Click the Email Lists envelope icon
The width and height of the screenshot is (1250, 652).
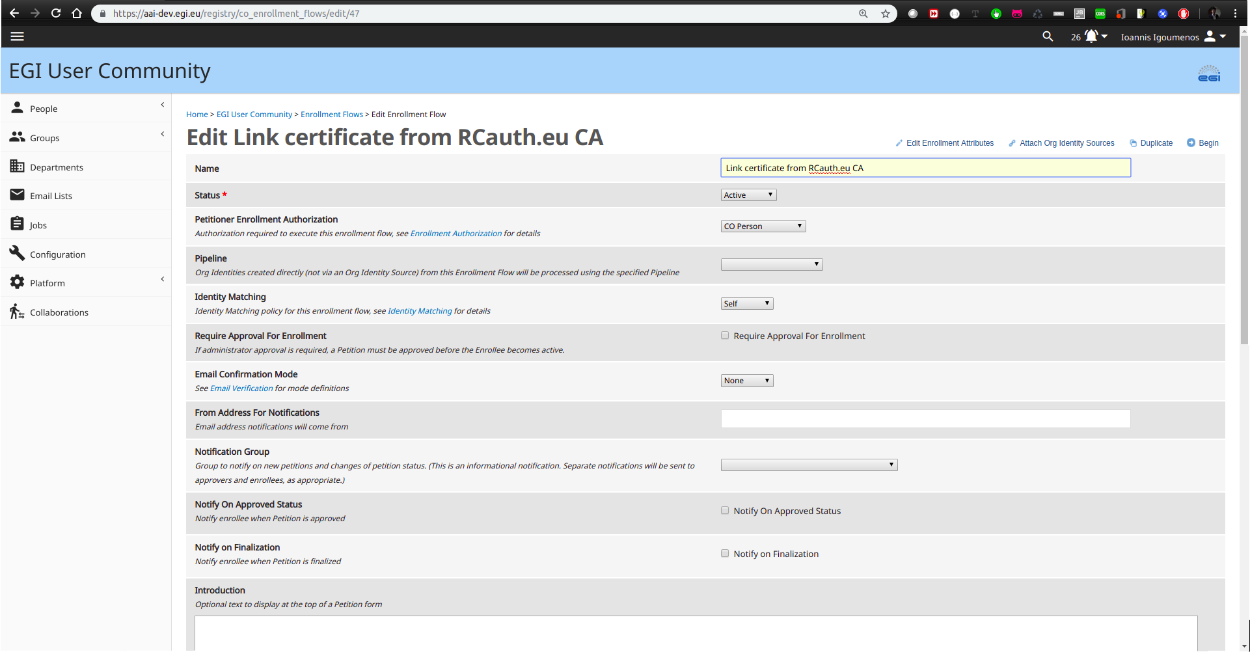18,195
